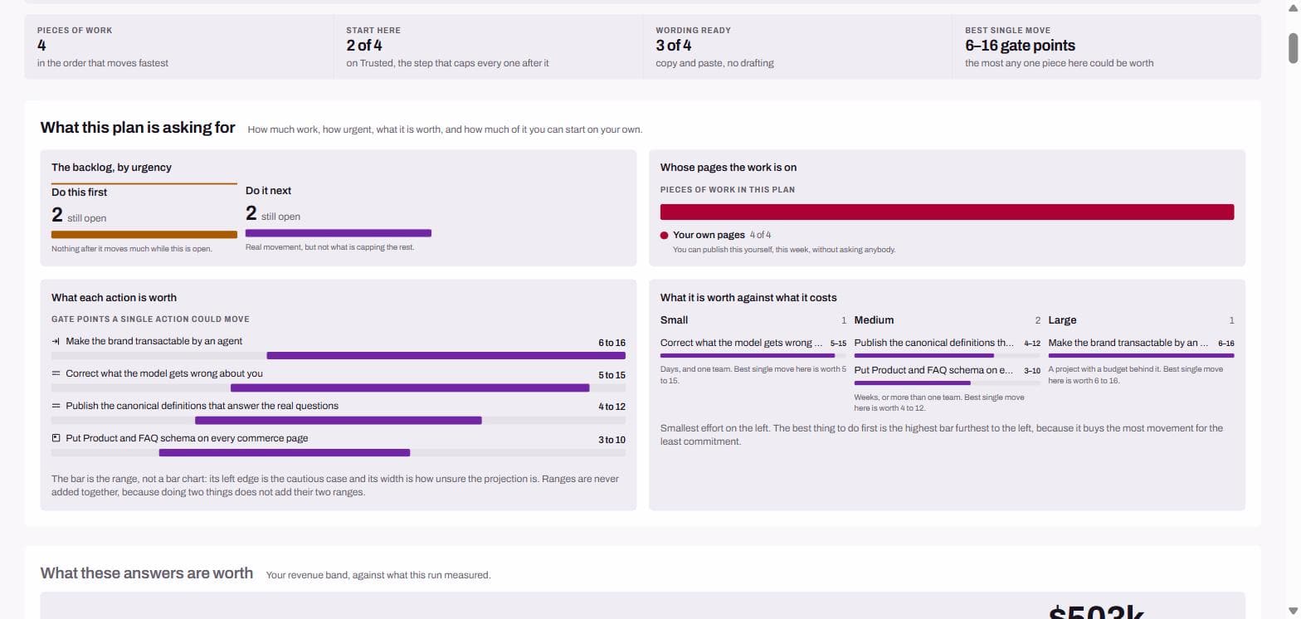This screenshot has height=619, width=1301.
Task: Click the orange bar under "Do this first"
Action: coord(144,235)
